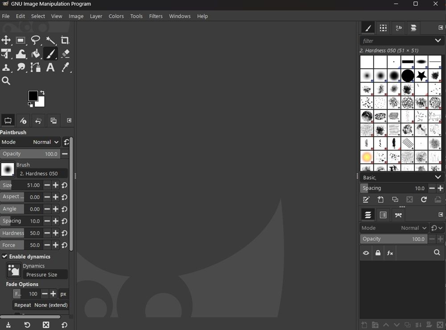446x330 pixels.
Task: Click the Opacity slider in Tool Options
Action: (x=31, y=153)
